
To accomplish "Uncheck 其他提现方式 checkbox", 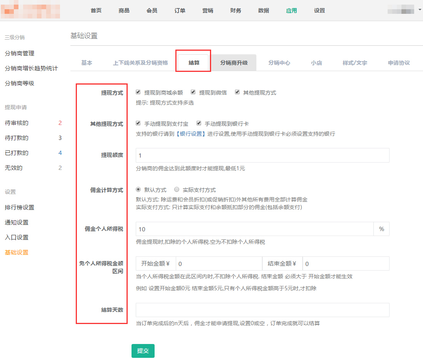I will tap(237, 92).
